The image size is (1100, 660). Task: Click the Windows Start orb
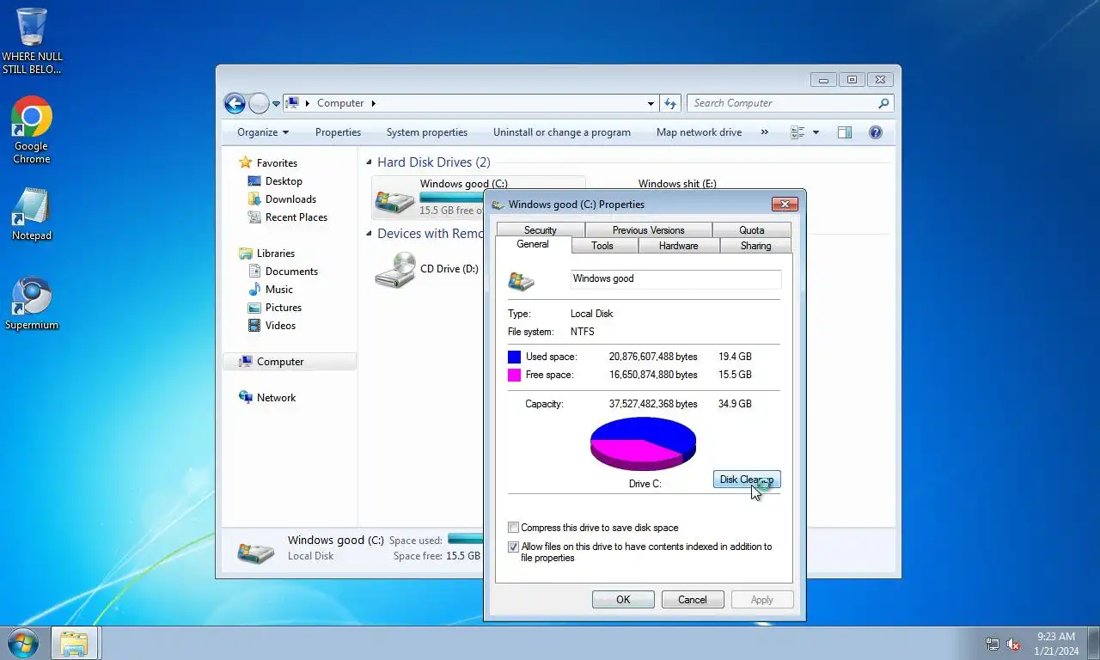coord(22,643)
